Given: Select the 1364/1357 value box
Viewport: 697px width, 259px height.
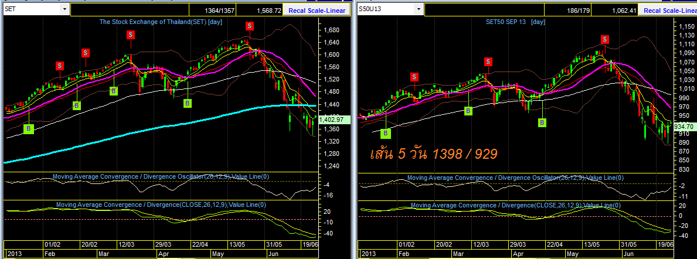Looking at the screenshot, I should pos(213,10).
